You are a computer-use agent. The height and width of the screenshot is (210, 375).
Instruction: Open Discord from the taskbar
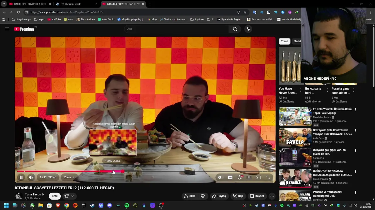[110, 205]
